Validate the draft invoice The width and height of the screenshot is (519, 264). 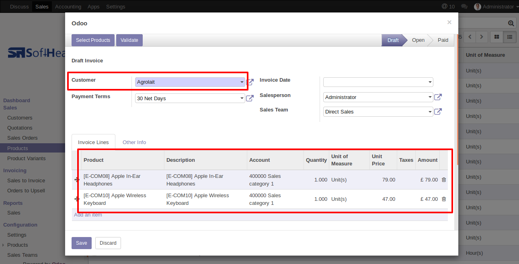[x=129, y=40]
